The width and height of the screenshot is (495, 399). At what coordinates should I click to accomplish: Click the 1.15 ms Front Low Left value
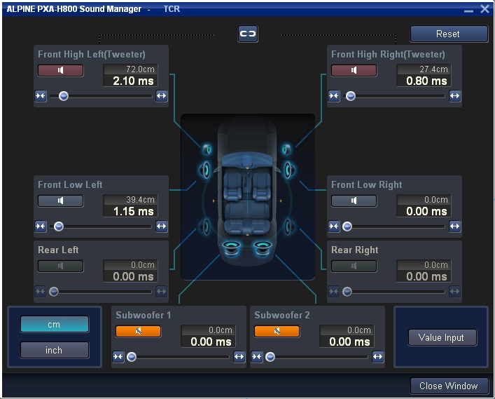pos(133,211)
